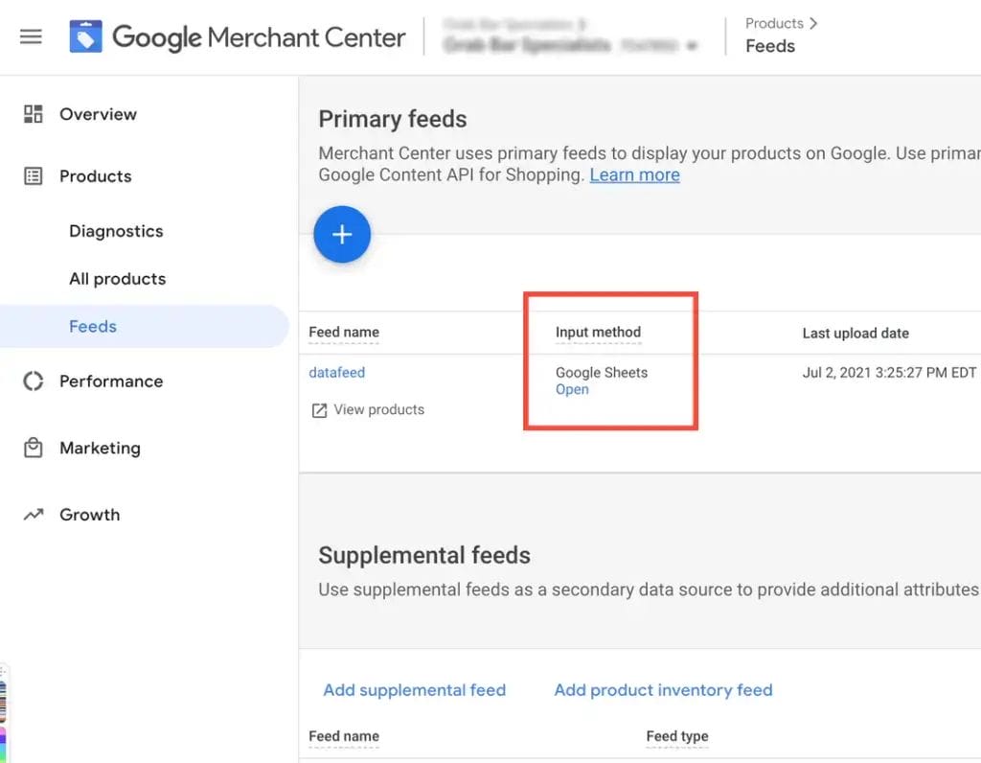Click Add supplemental feed
Viewport: 981px width, 763px height.
[414, 690]
